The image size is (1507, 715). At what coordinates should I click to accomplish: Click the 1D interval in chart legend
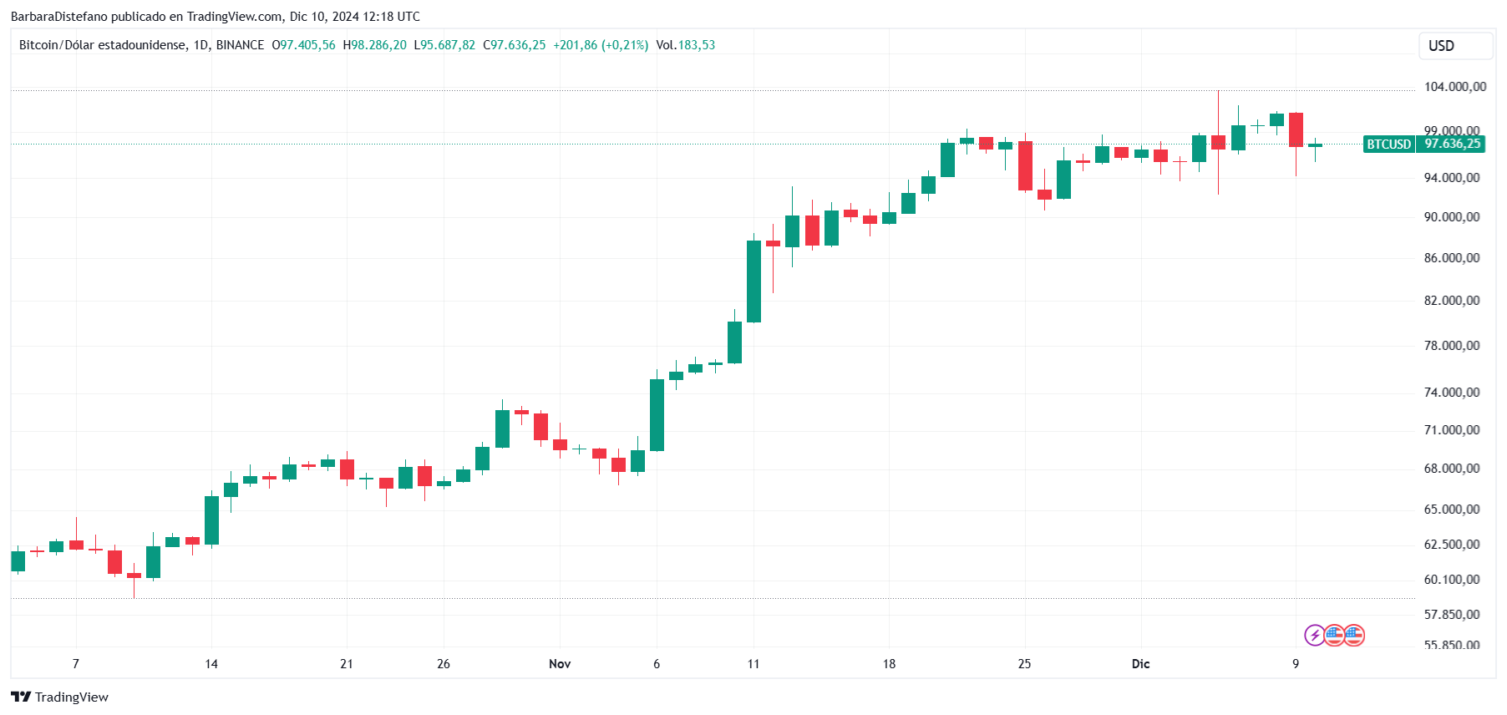[201, 45]
